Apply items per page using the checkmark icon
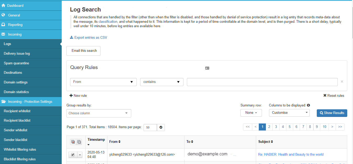 [x=161, y=127]
